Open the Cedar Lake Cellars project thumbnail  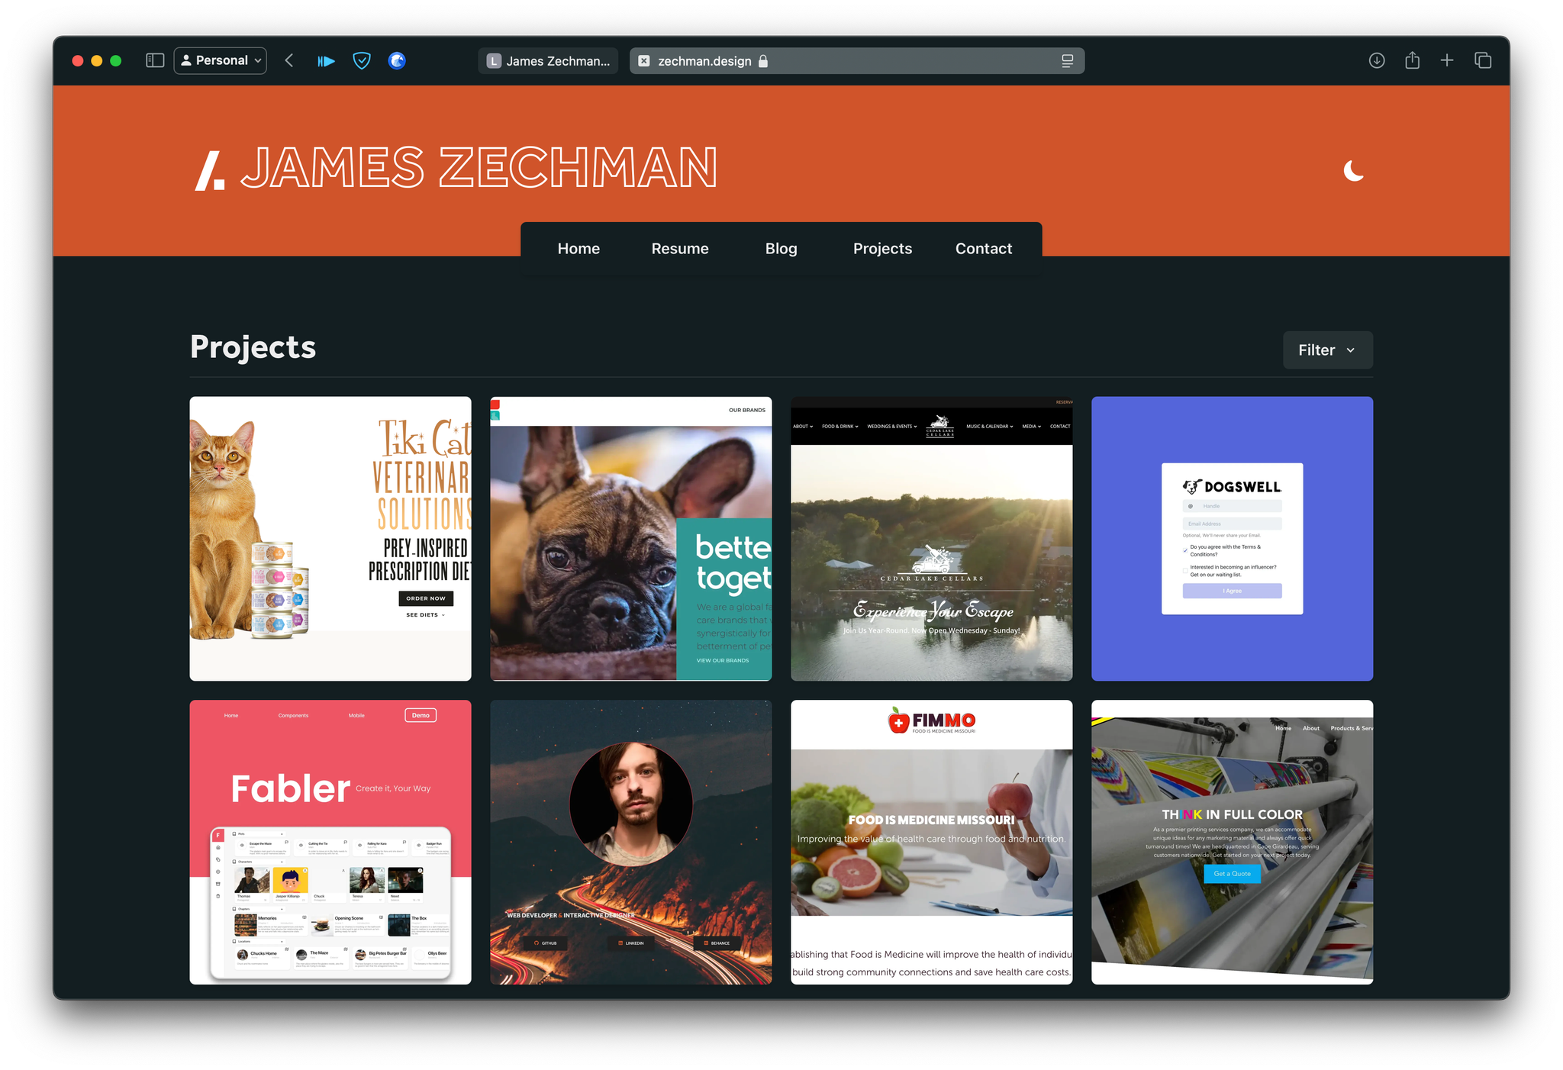point(932,539)
